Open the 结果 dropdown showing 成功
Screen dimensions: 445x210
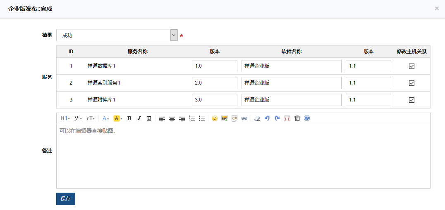(x=117, y=35)
